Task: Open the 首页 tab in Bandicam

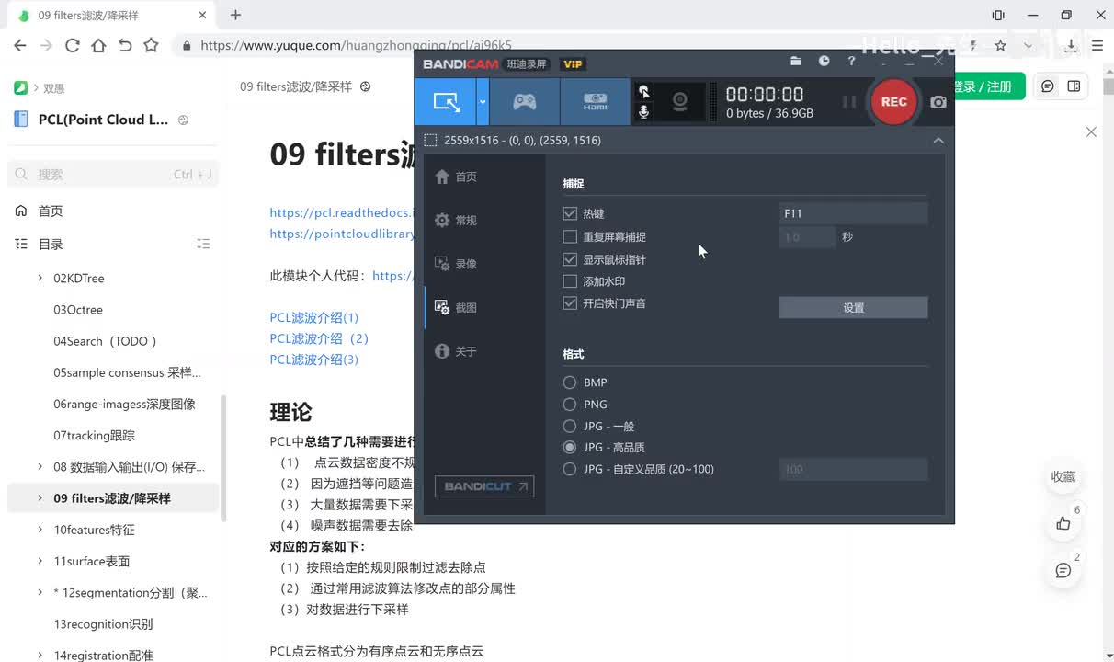Action: point(457,177)
